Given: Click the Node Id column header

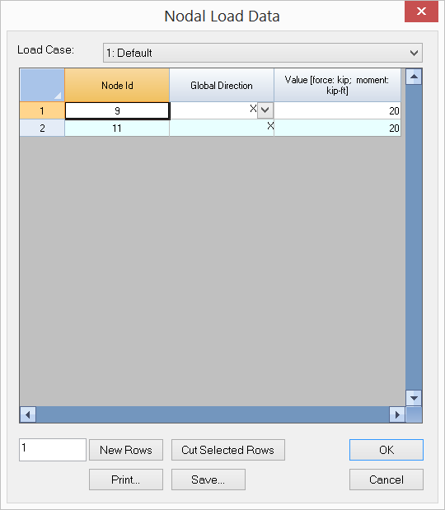Looking at the screenshot, I should [117, 85].
